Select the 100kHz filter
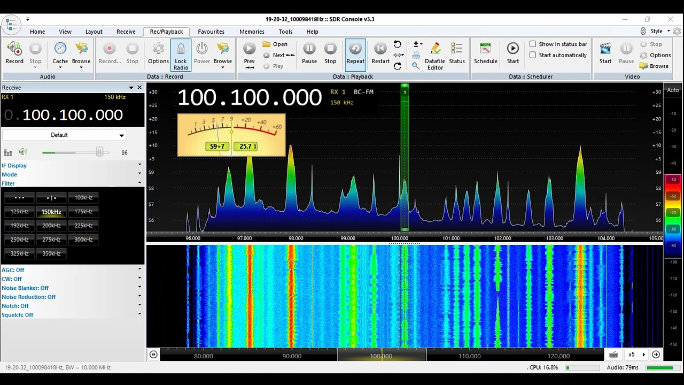This screenshot has width=684, height=385. (x=83, y=198)
